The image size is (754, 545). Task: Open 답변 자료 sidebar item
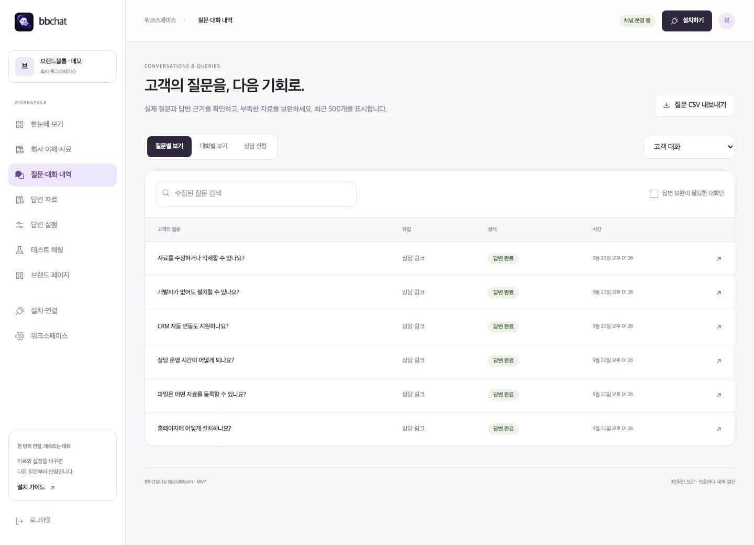62,200
